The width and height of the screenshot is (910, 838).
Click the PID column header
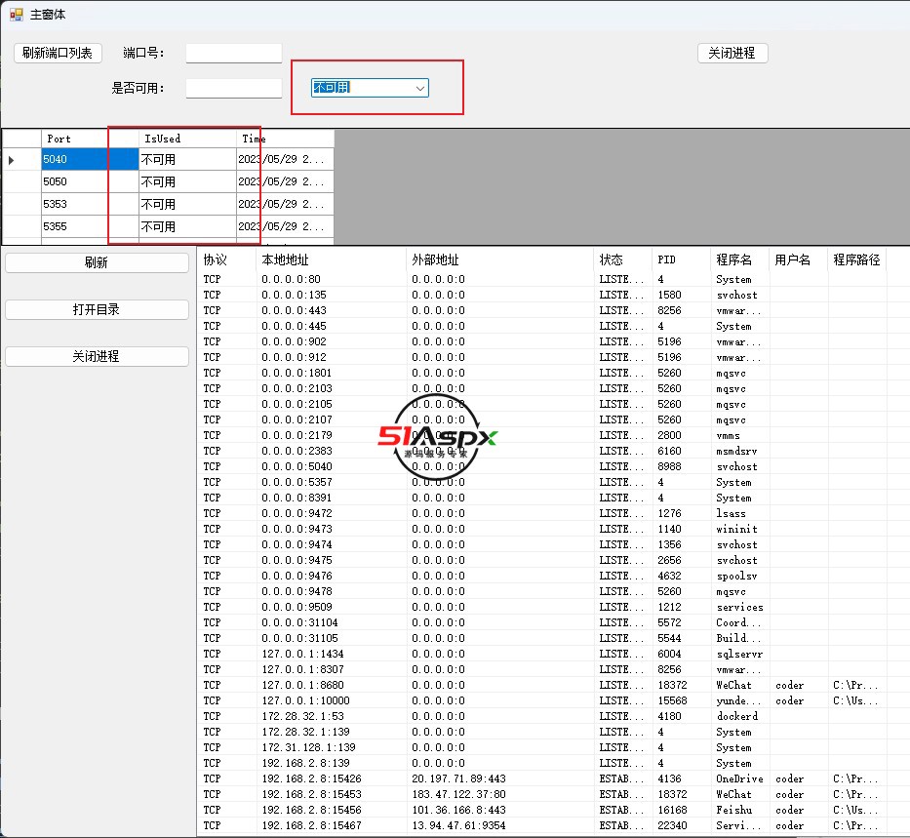point(681,259)
